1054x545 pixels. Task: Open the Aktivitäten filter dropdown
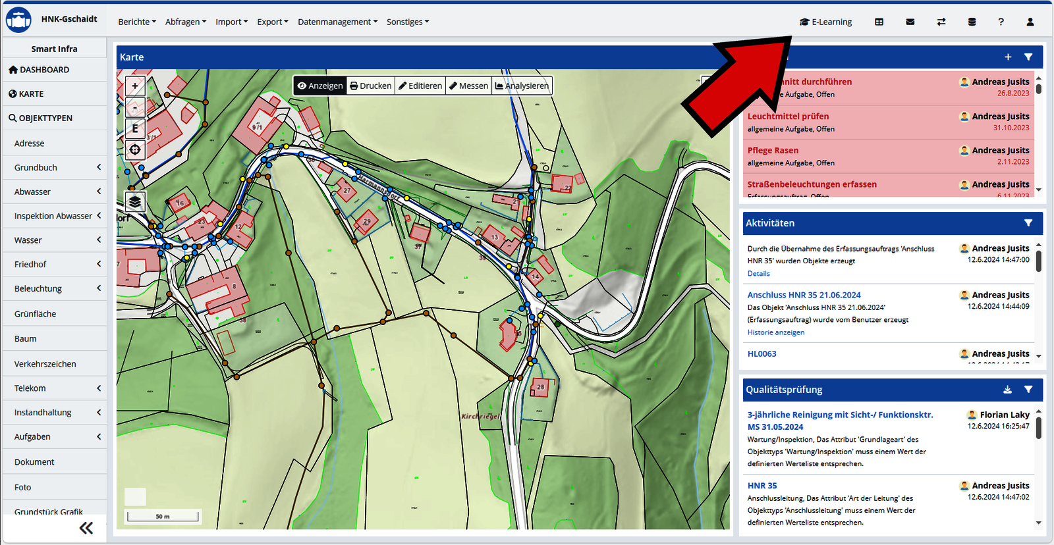(x=1028, y=223)
